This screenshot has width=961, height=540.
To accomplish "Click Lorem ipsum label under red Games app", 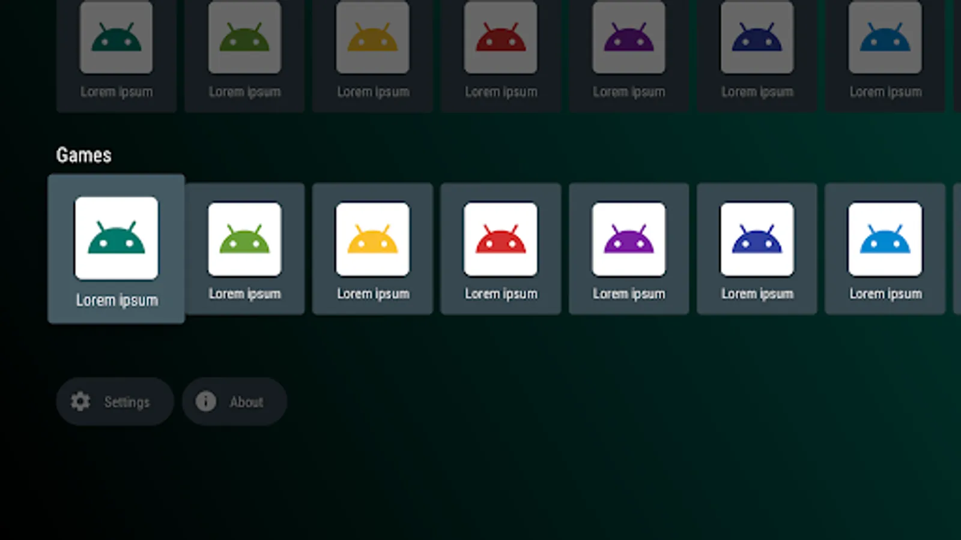I will pos(501,293).
